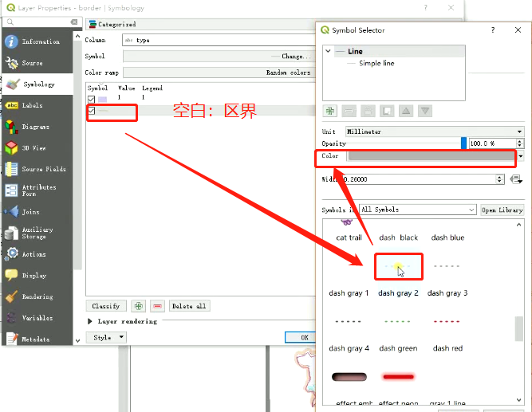Select Simple line in symbol tree

point(376,64)
